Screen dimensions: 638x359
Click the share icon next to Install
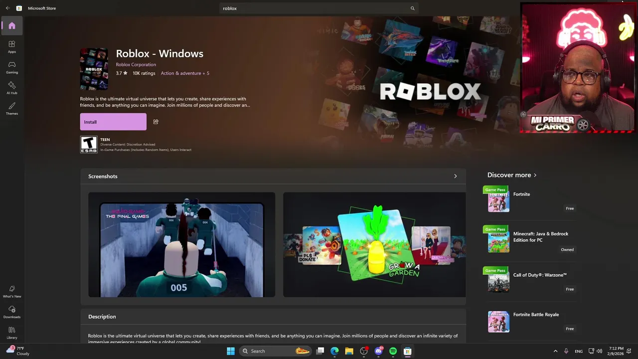click(156, 122)
